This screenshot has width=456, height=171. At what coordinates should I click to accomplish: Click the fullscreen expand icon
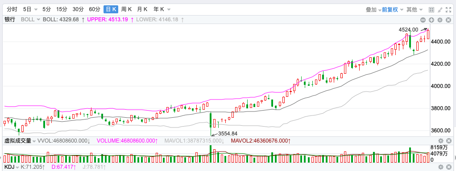coord(448,9)
